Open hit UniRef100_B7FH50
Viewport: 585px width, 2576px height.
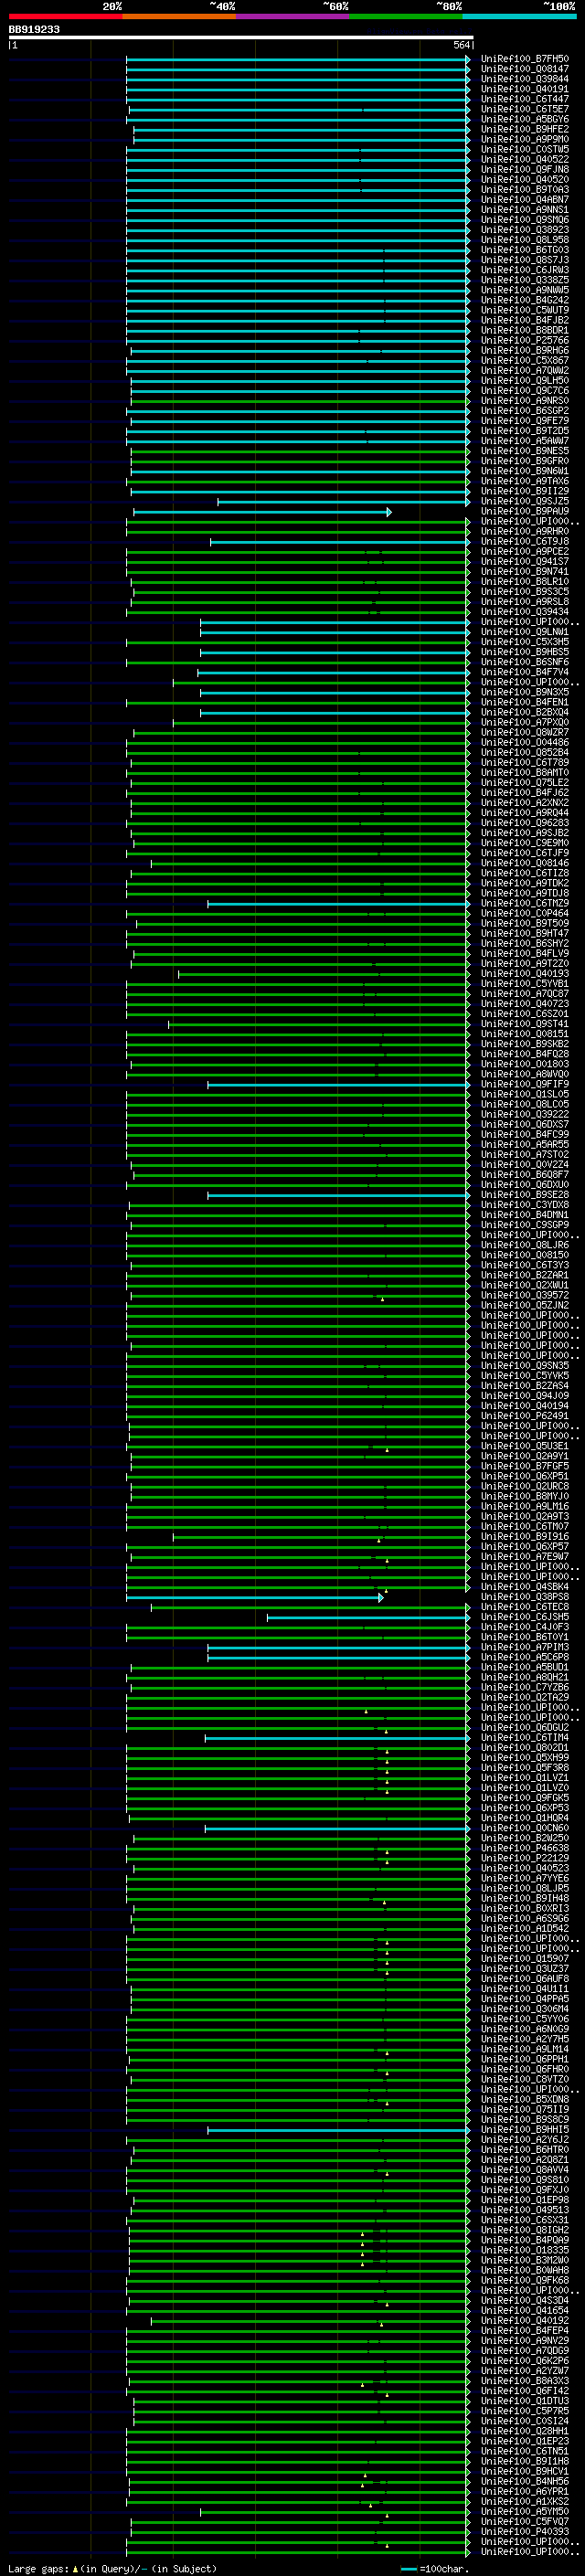(525, 60)
